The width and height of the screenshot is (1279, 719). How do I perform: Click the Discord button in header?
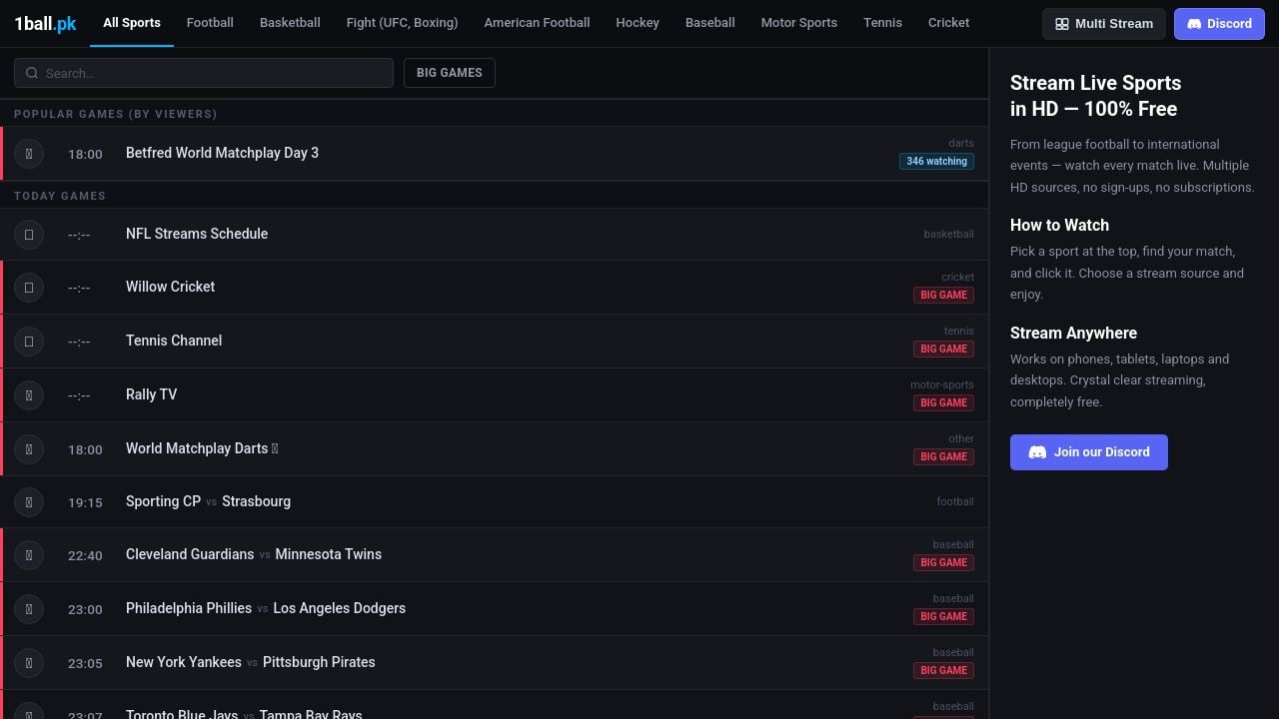(1219, 24)
